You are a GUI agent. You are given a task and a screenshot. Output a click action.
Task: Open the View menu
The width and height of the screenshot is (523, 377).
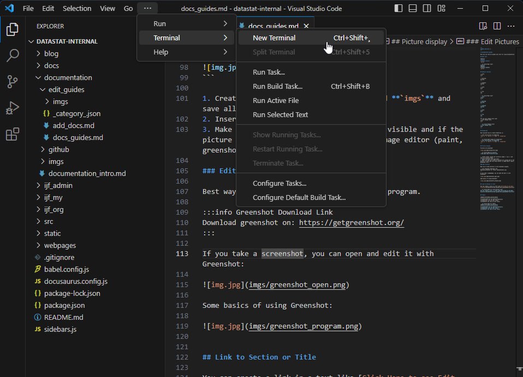108,8
